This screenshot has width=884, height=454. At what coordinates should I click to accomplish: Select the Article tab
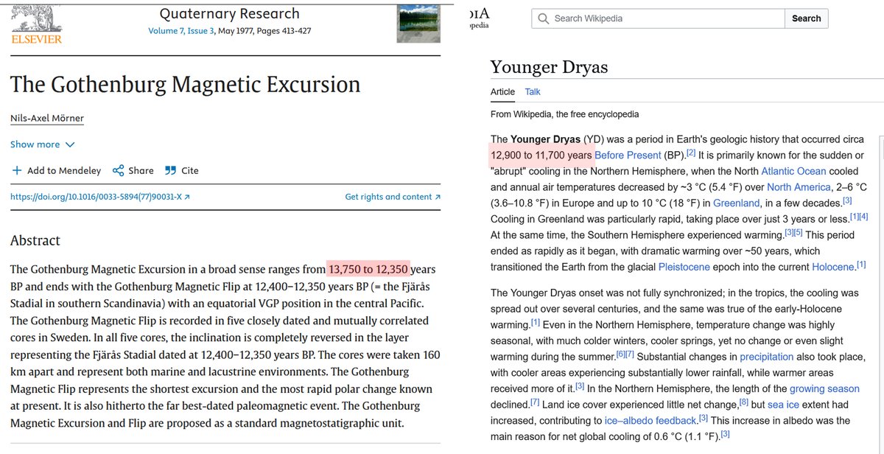(x=502, y=92)
